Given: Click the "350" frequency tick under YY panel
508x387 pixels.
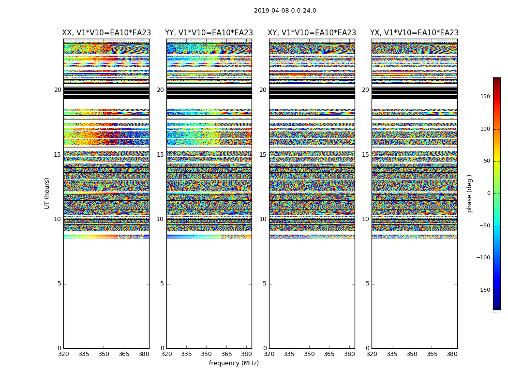Looking at the screenshot, I should [207, 354].
